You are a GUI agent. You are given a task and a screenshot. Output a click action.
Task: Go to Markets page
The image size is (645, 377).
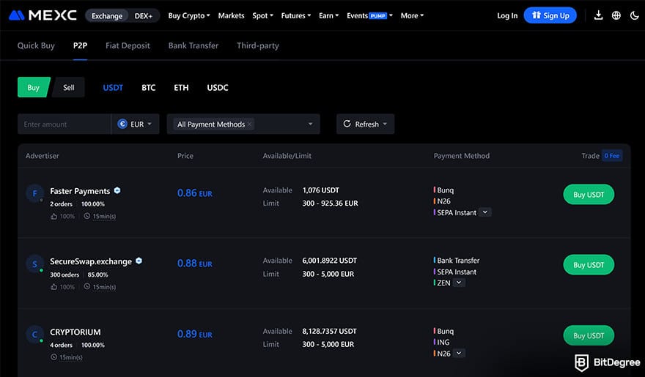pos(231,15)
